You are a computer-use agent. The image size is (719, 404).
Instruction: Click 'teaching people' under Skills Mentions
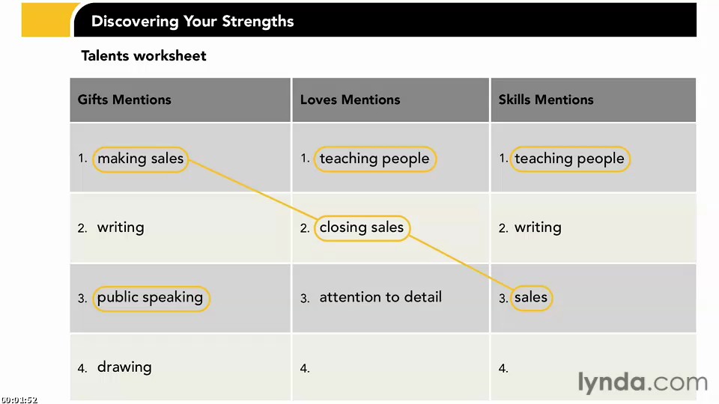tap(569, 159)
